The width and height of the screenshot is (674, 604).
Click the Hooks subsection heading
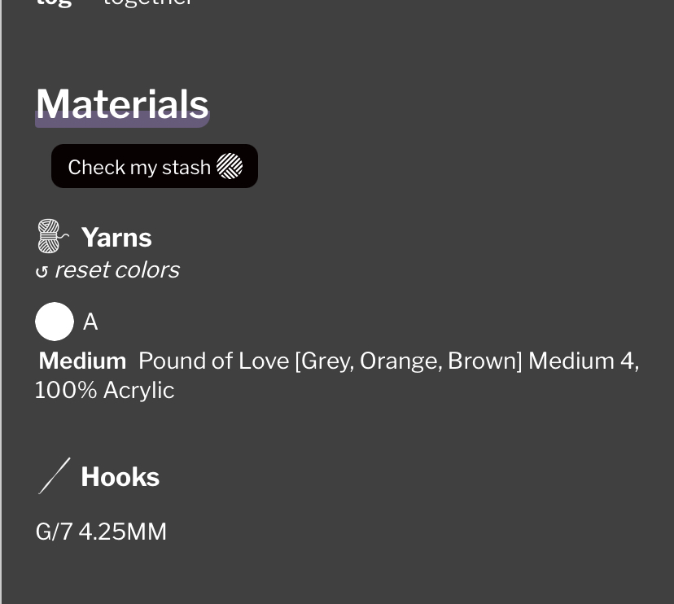(x=120, y=477)
